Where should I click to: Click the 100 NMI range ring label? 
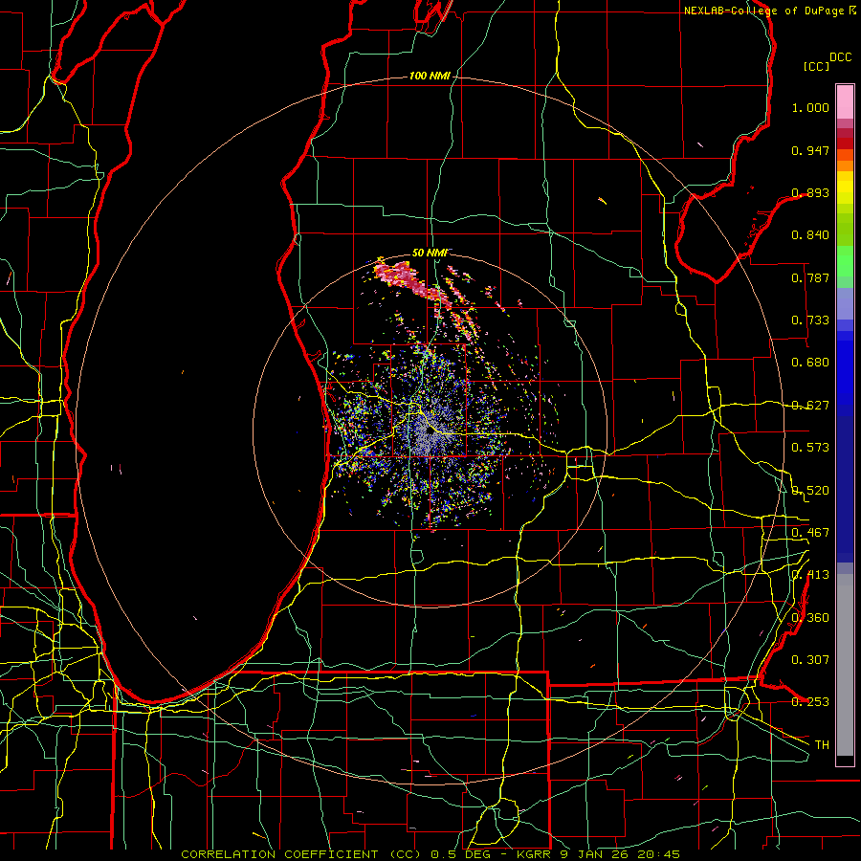(x=430, y=76)
